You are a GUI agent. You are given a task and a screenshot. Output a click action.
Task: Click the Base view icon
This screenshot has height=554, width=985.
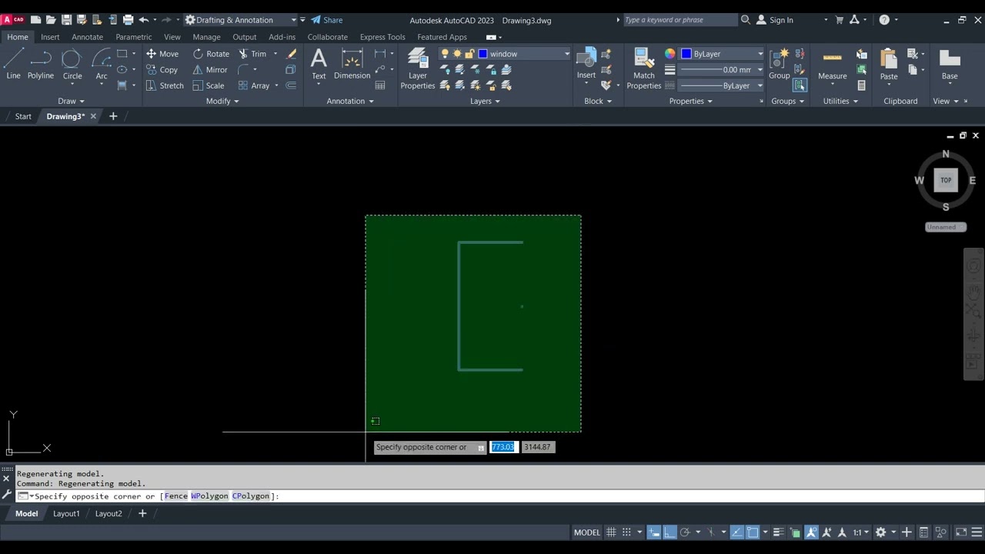coord(950,64)
